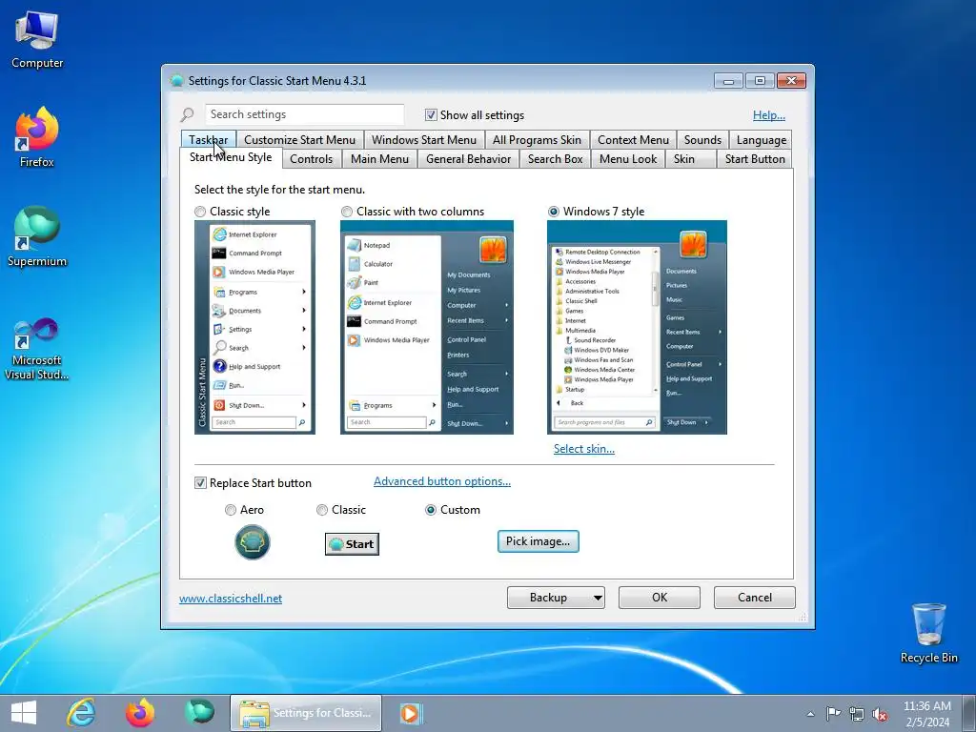Open the Advanced button options... link
The image size is (976, 732).
pyautogui.click(x=442, y=481)
